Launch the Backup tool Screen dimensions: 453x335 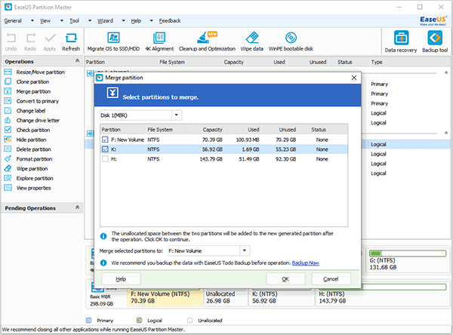pos(435,42)
